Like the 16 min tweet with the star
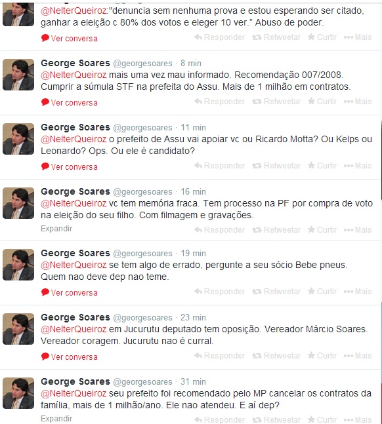The image size is (382, 424). point(322,229)
